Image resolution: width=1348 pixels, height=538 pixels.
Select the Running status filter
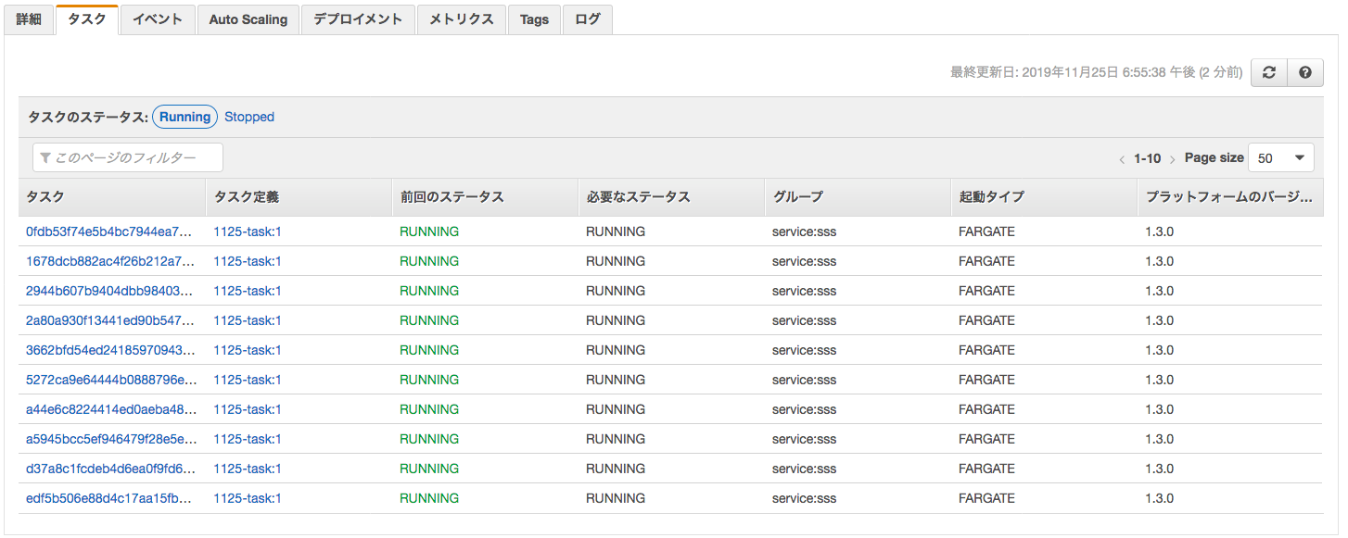(x=184, y=117)
